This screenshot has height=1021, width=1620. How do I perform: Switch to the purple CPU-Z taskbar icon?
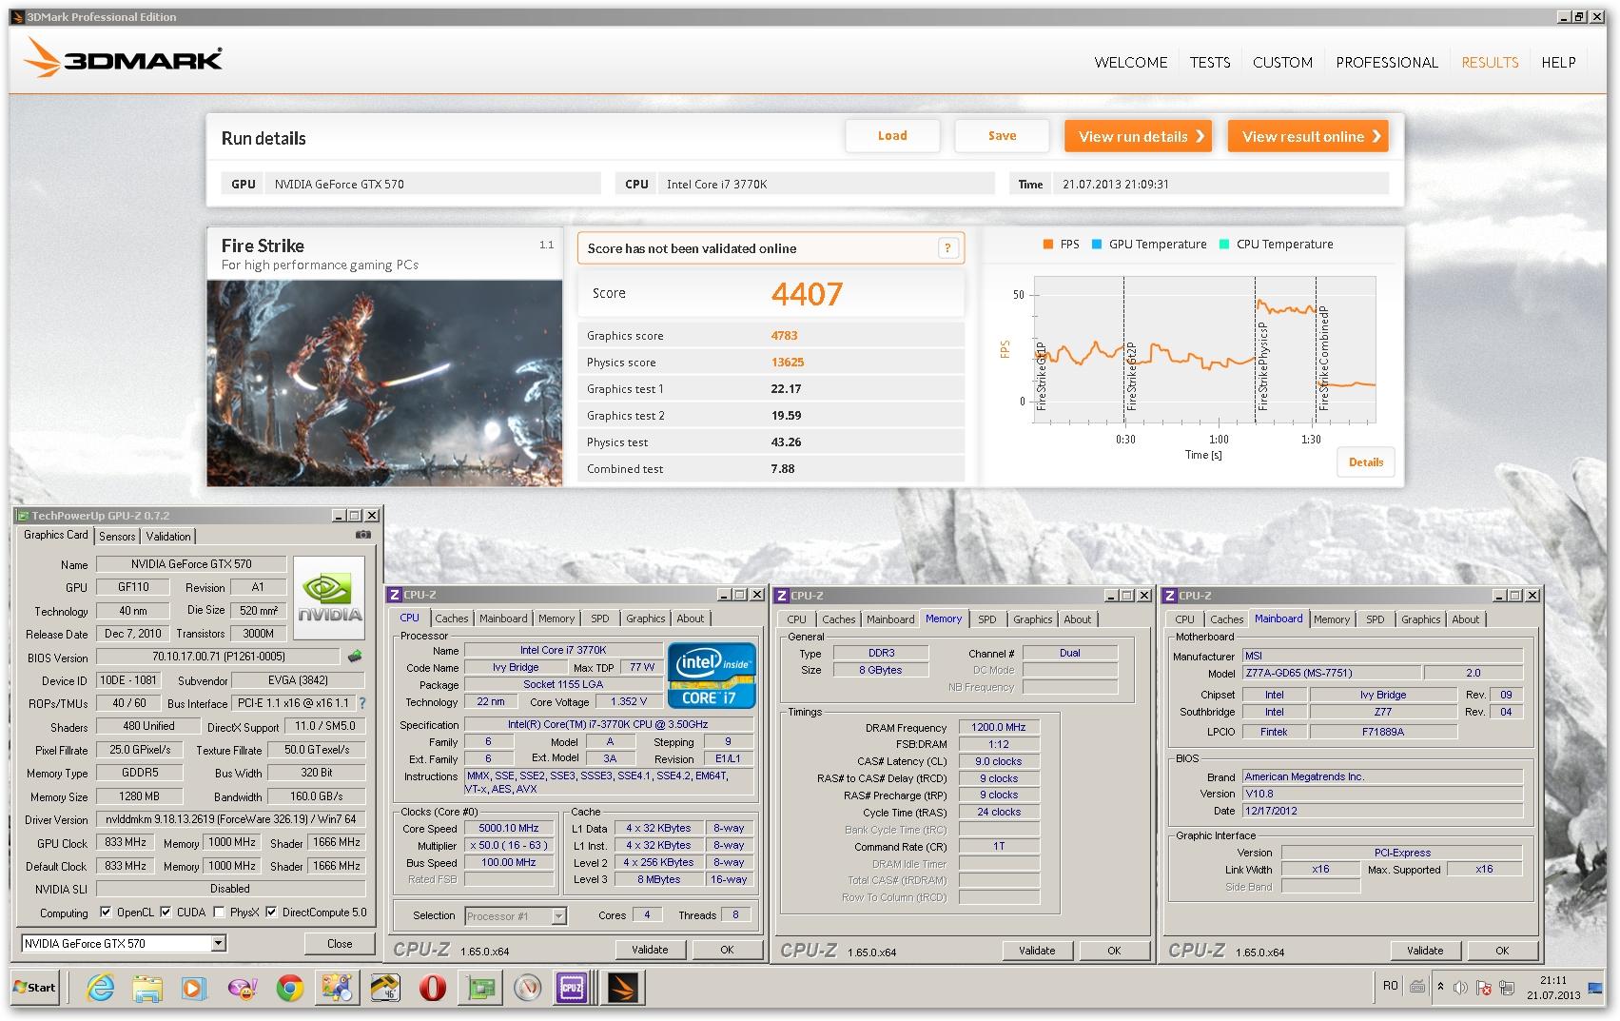click(x=572, y=988)
